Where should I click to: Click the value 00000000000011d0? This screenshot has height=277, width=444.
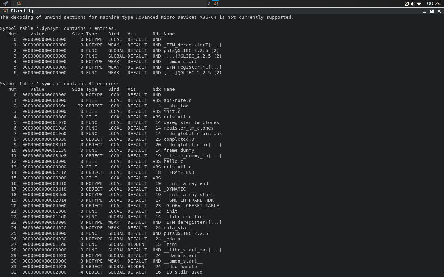pos(44,217)
